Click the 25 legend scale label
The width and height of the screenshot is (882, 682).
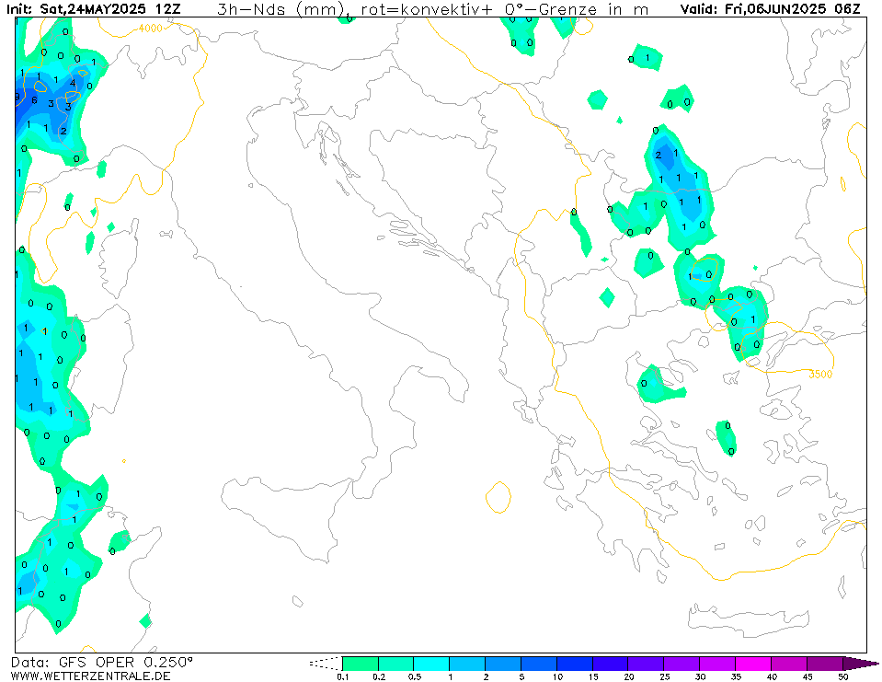click(x=664, y=676)
